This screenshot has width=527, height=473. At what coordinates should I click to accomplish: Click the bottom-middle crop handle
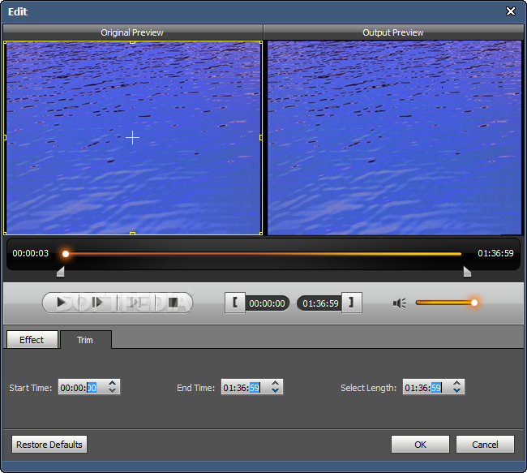(132, 233)
